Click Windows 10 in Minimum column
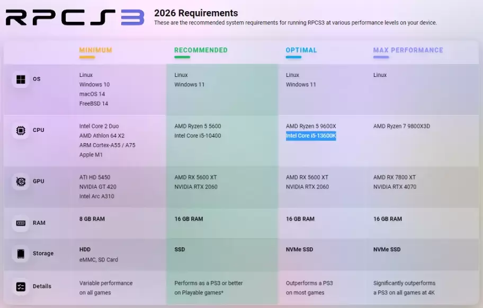 click(94, 84)
